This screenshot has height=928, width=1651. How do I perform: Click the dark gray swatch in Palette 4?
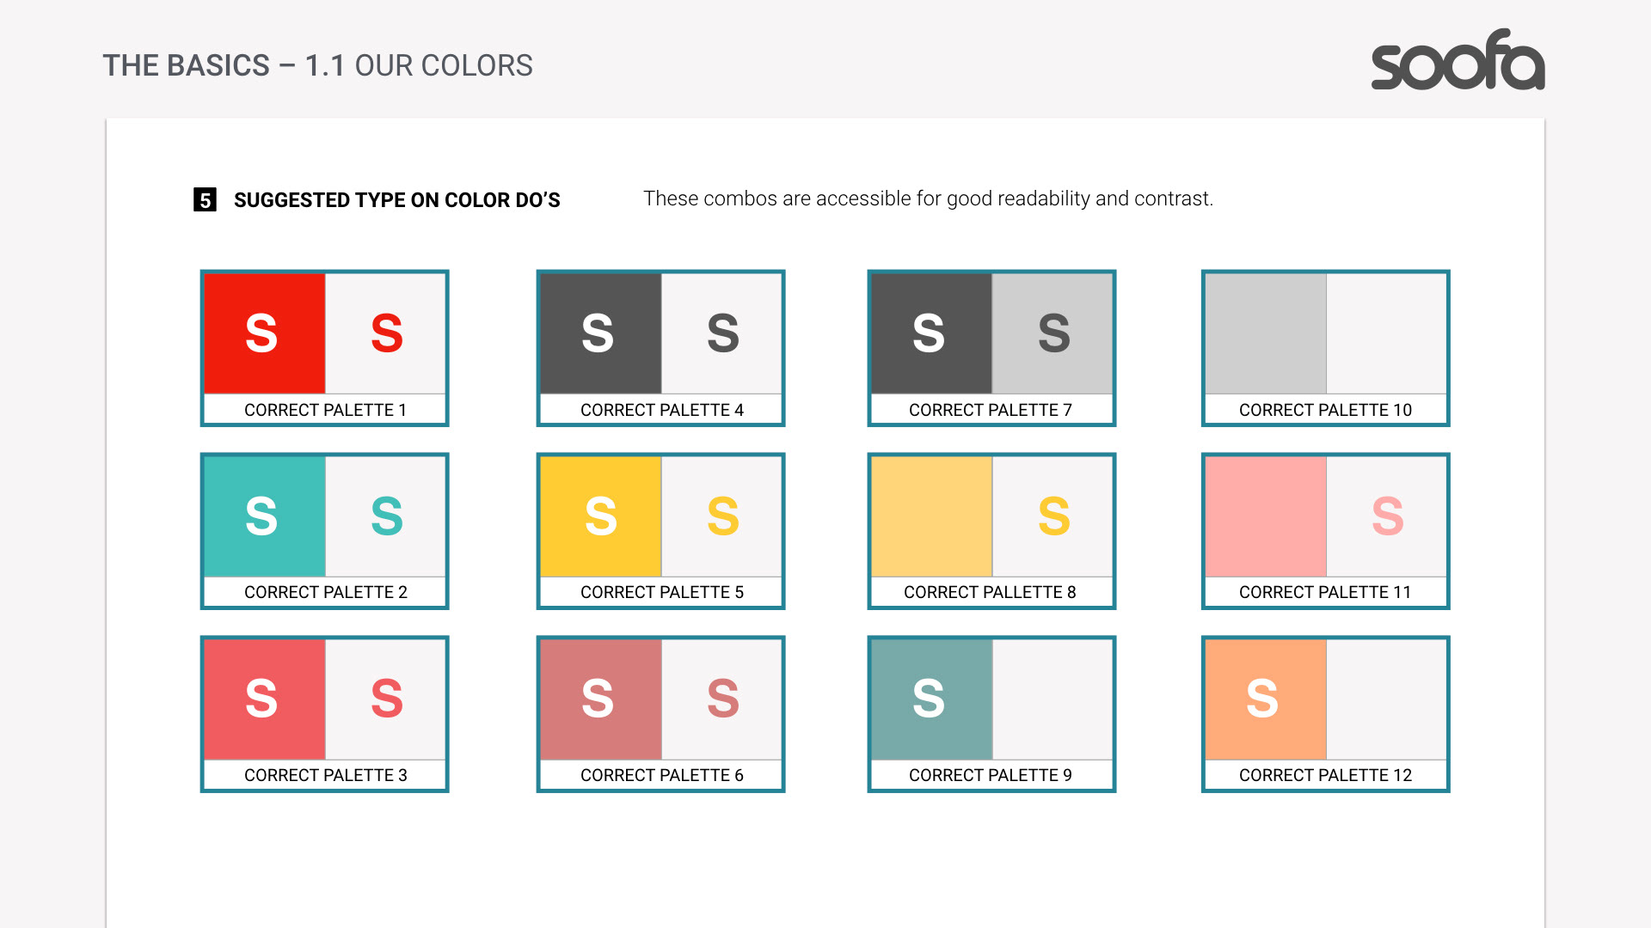[600, 333]
